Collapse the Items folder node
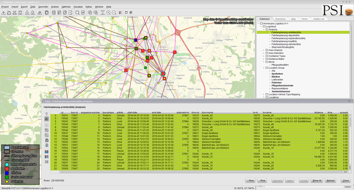354x190 pixels. pos(264,62)
